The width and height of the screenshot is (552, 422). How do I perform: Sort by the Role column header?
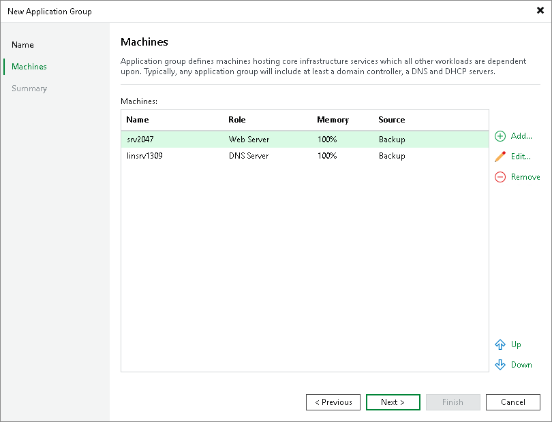point(237,120)
